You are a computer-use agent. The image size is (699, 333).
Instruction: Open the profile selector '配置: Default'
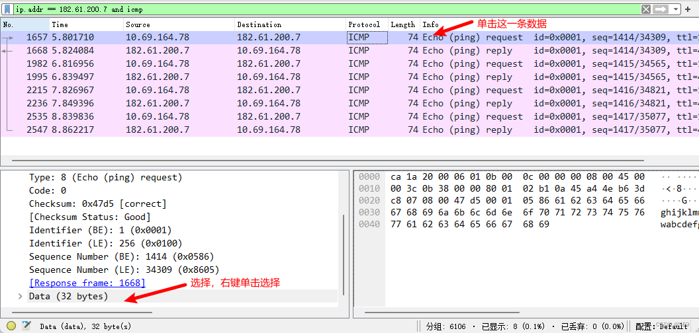click(x=661, y=326)
